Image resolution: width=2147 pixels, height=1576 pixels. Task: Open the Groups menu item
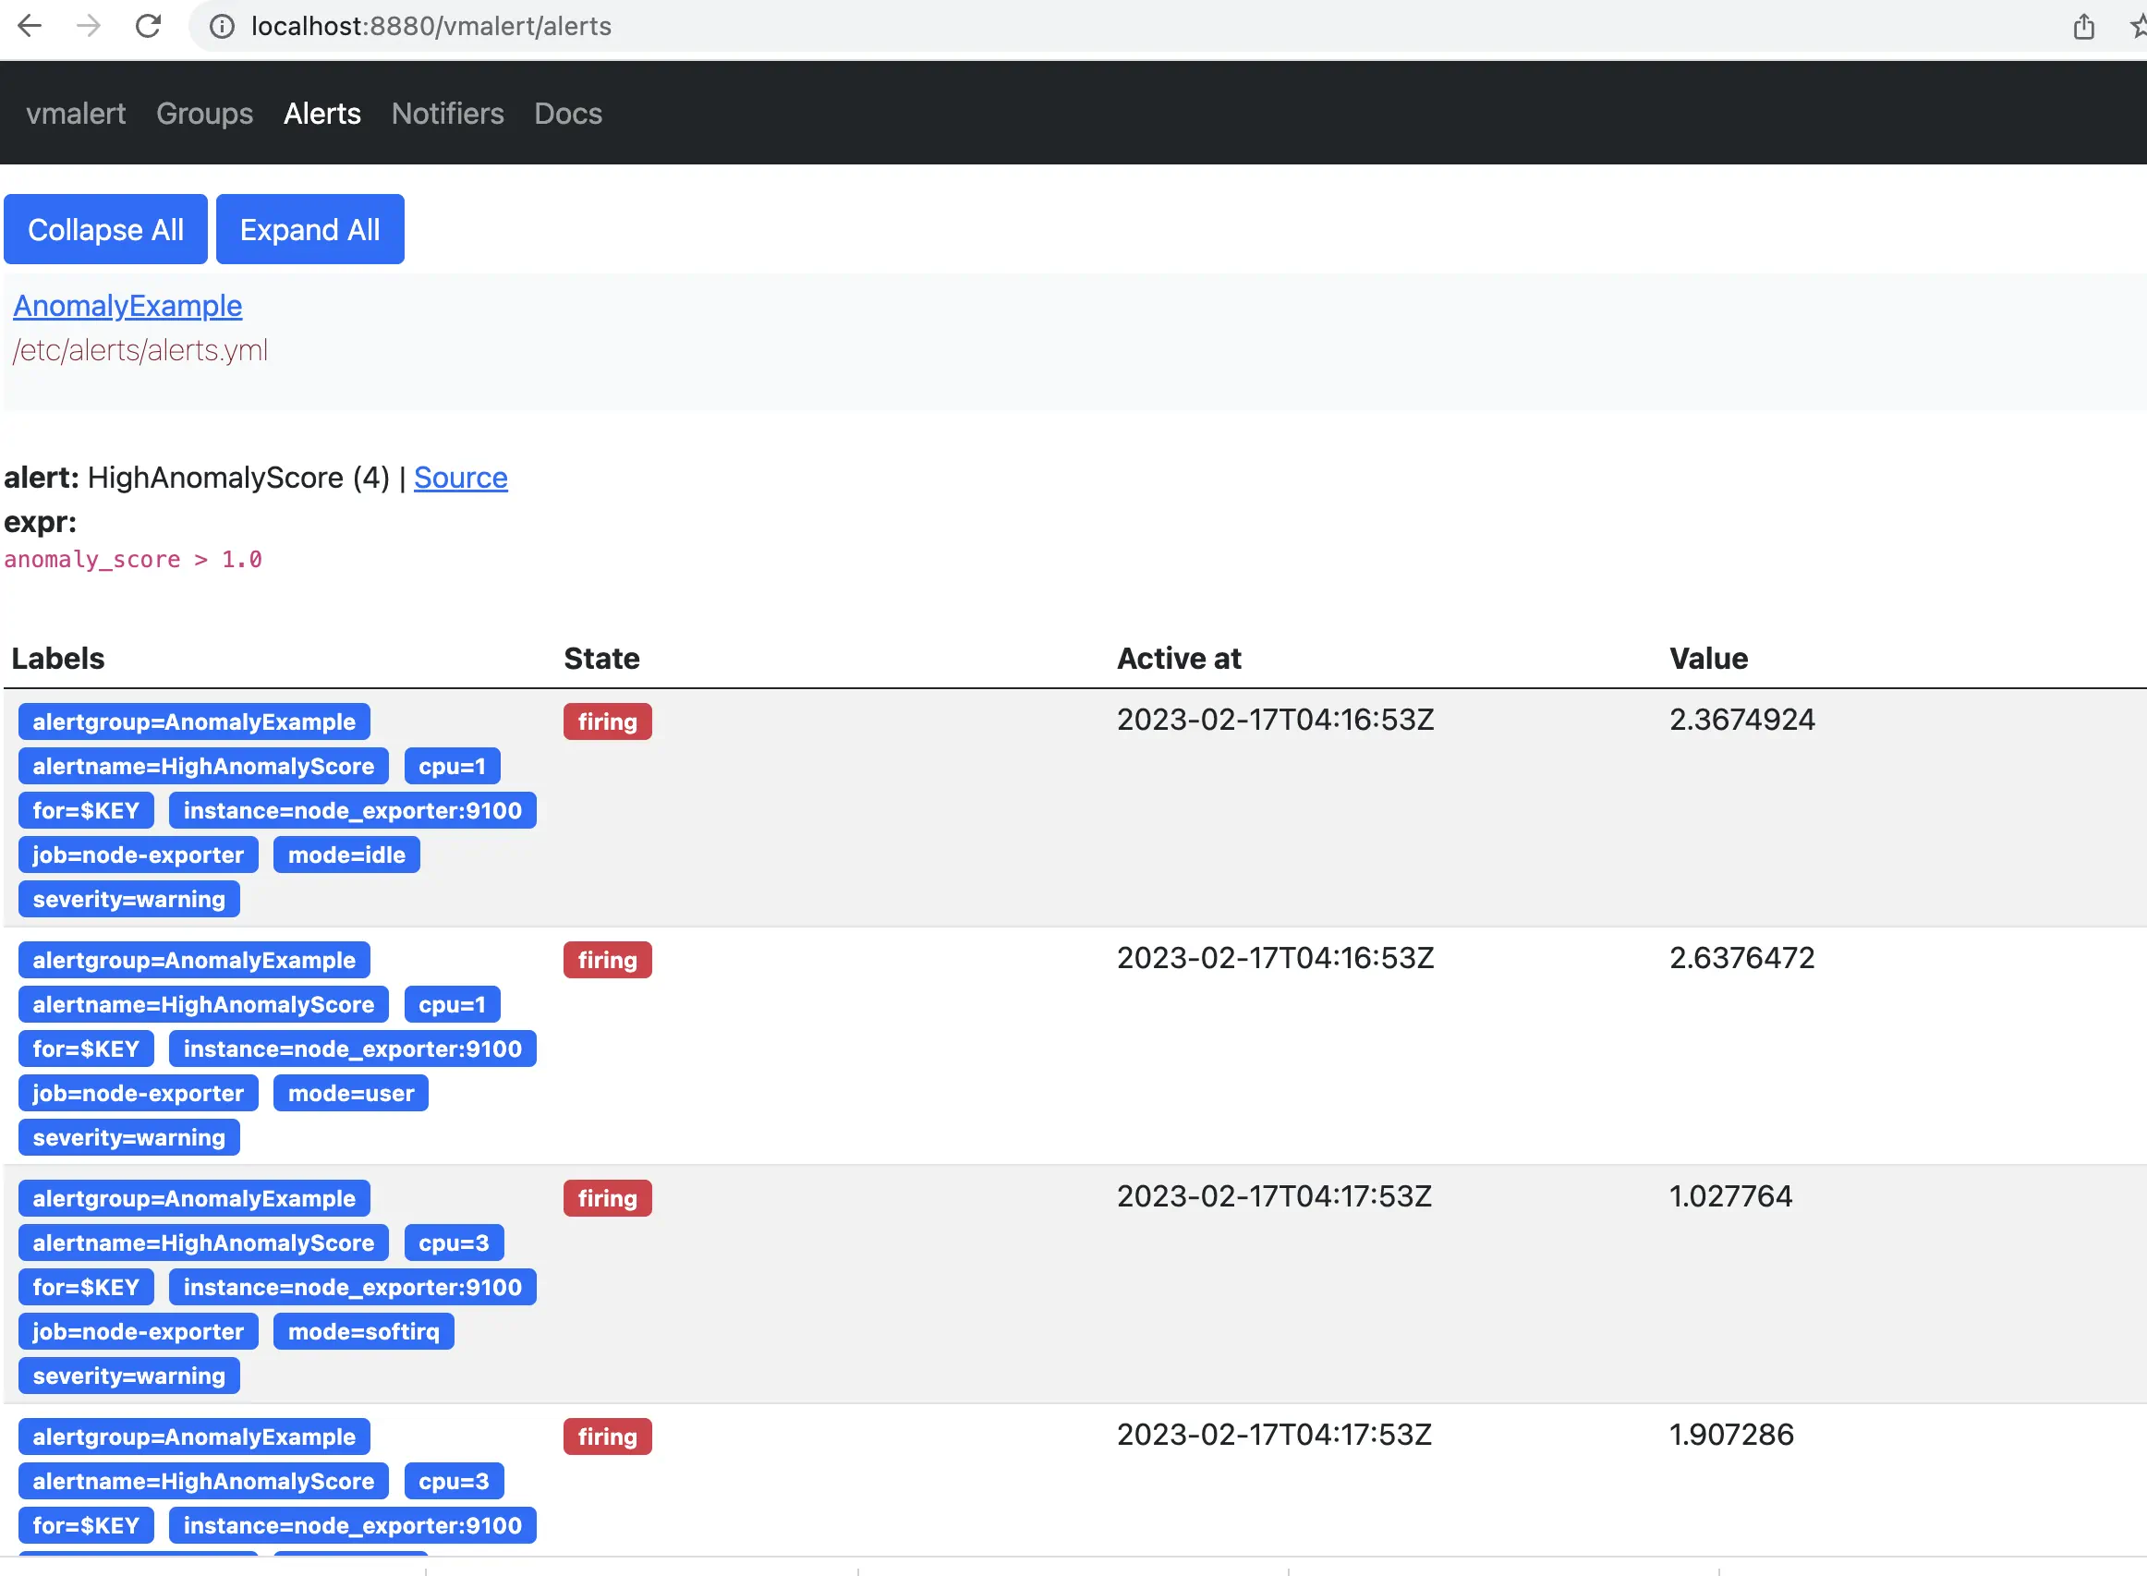[x=204, y=114]
